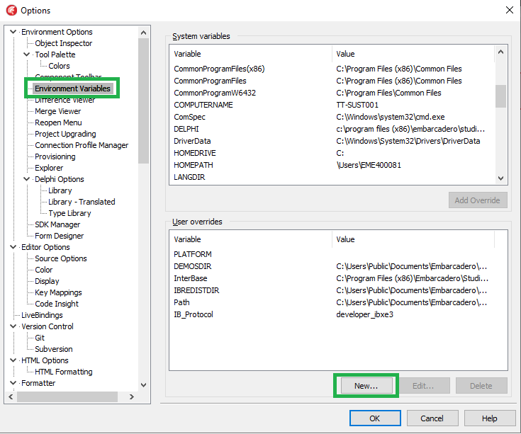Collapse the HTML Options node
The height and width of the screenshot is (434, 521).
coord(13,360)
